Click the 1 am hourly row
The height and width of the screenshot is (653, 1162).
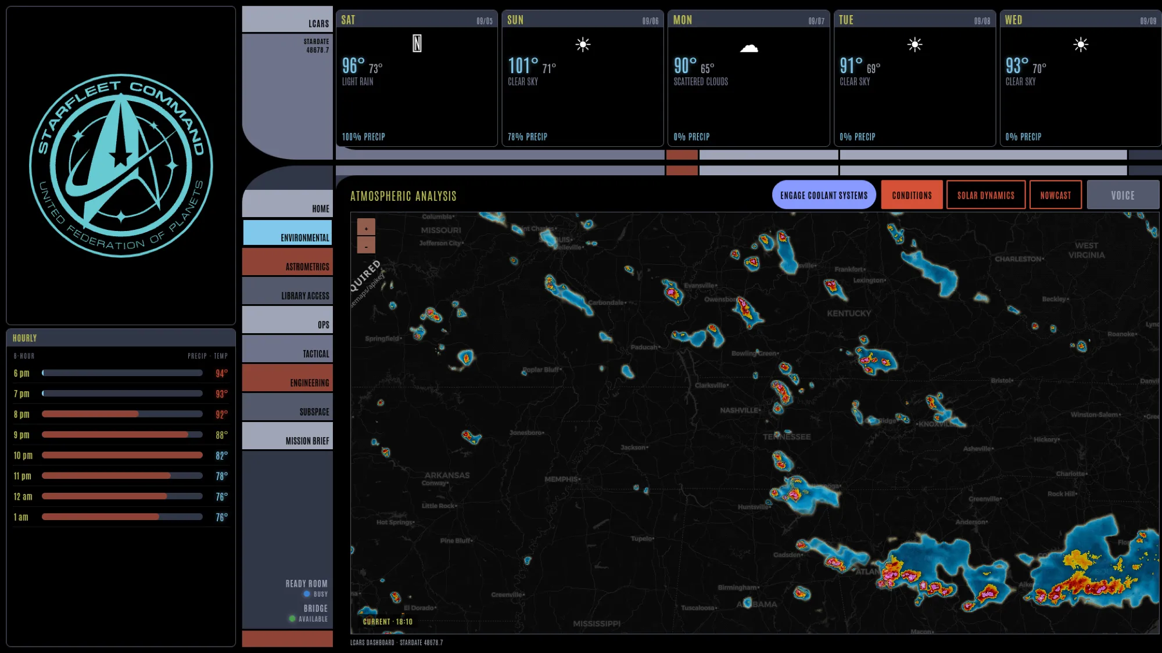(x=121, y=517)
